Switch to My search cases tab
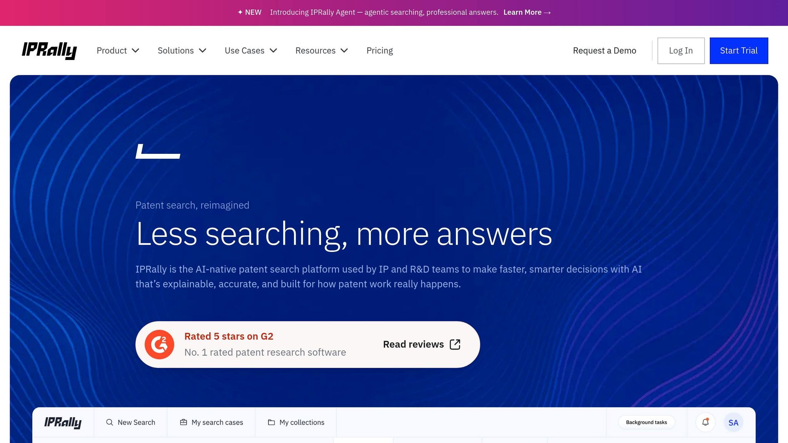 (x=211, y=422)
